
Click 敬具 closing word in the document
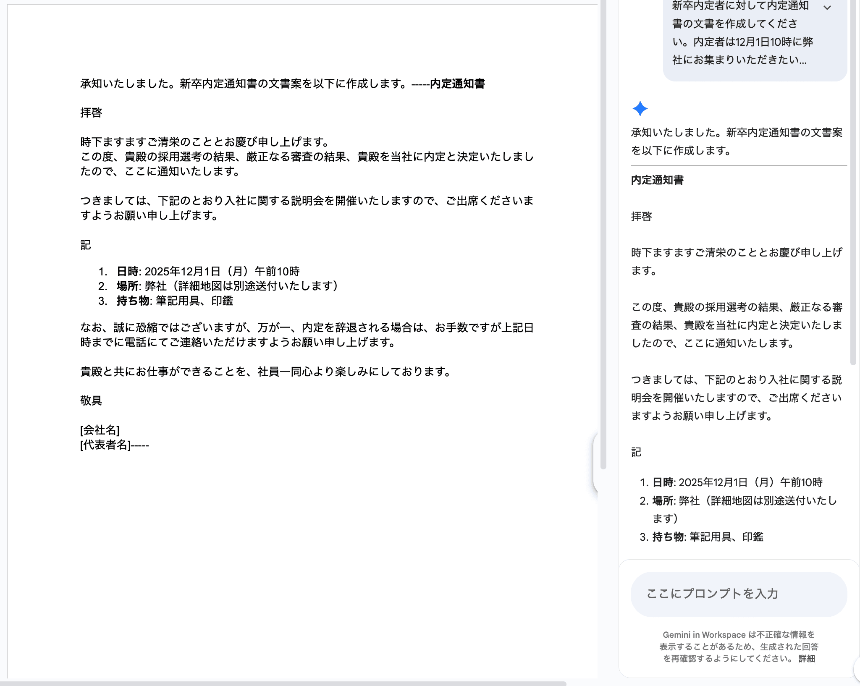click(91, 401)
